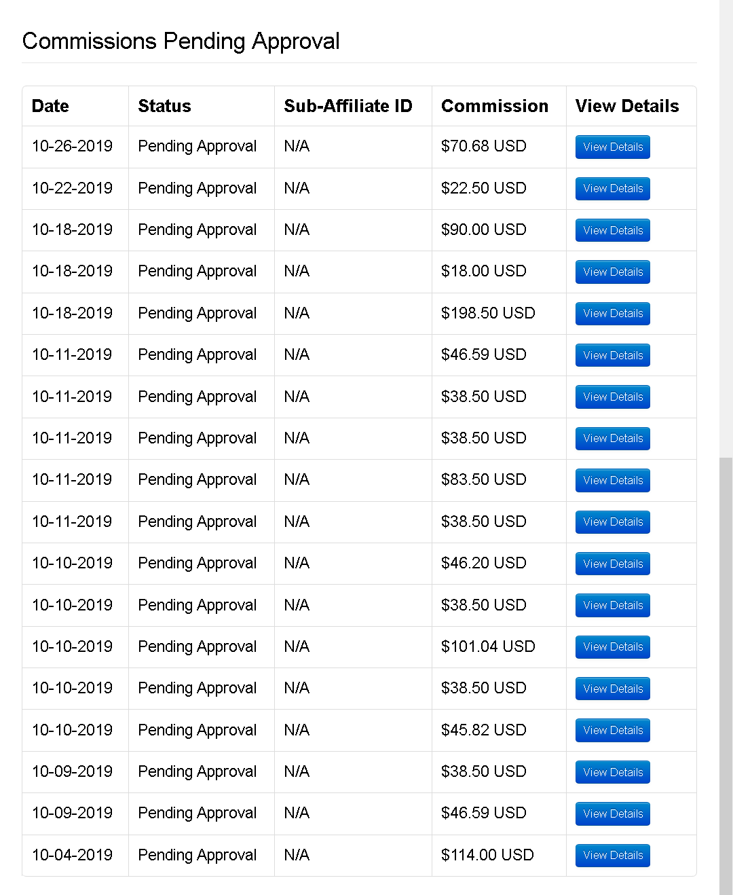View details for the 10-09-2019 $38.50 commission
Viewport: 733px width, 895px height.
(x=612, y=772)
